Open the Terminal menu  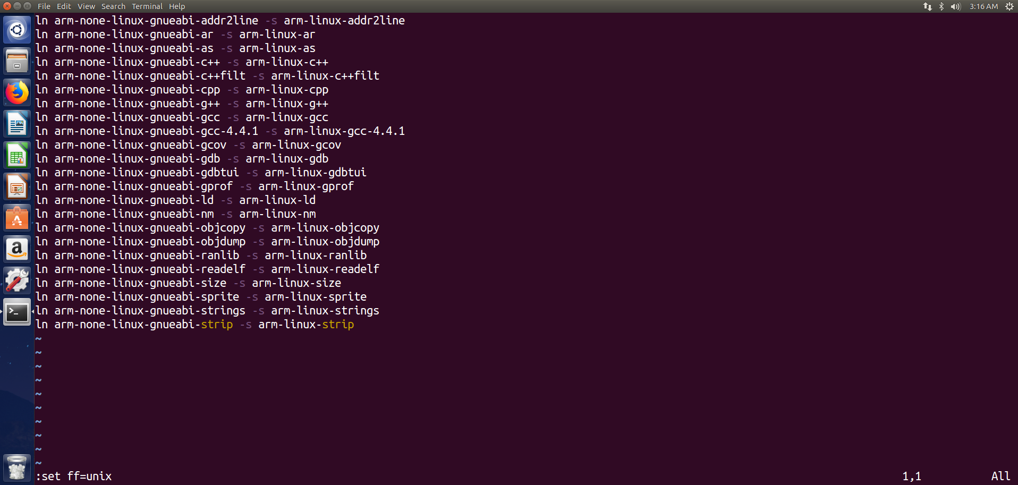pyautogui.click(x=147, y=6)
